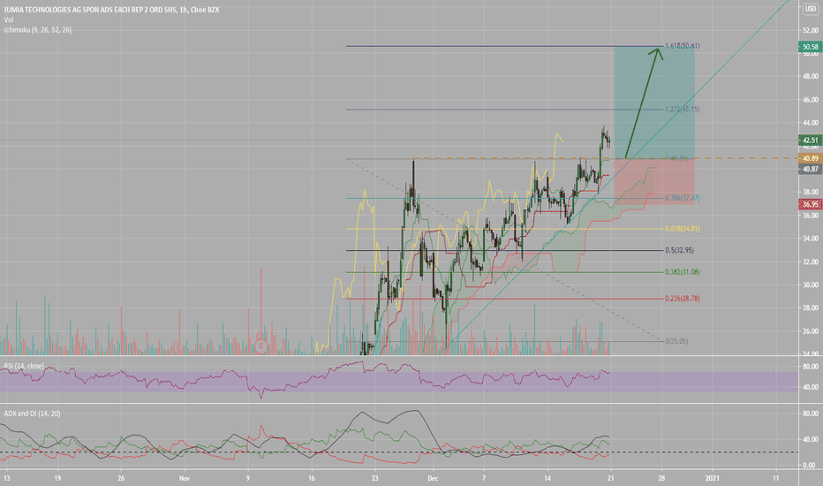Click the red 36.95 stop price tag
This screenshot has height=486, width=823.
[810, 204]
